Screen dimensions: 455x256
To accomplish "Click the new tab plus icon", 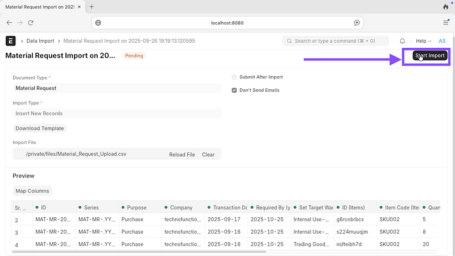I will pos(92,7).
